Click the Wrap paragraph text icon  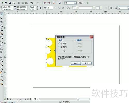pyautogui.click(x=111, y=8)
